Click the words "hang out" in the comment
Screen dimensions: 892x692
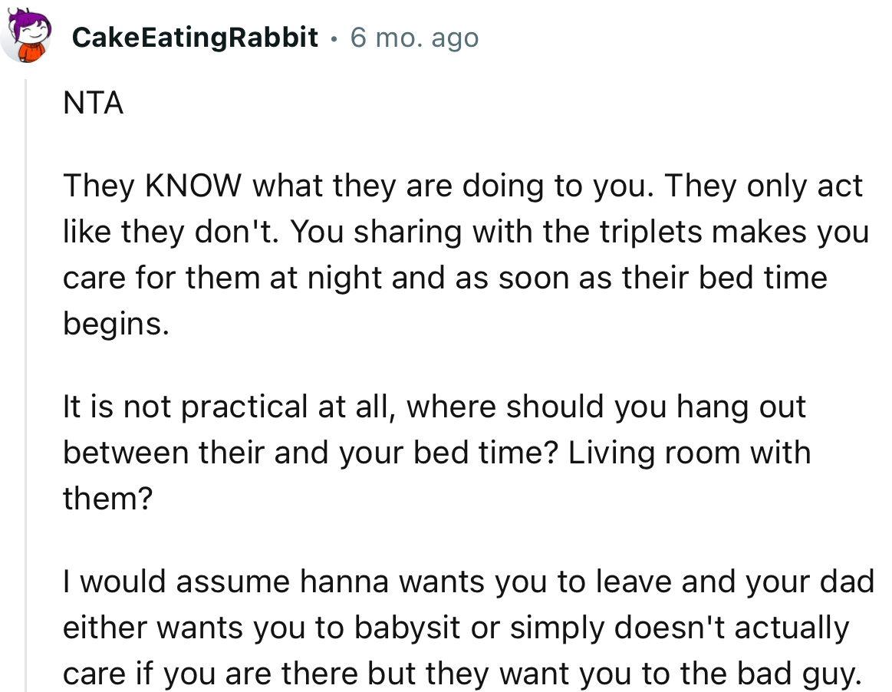740,406
